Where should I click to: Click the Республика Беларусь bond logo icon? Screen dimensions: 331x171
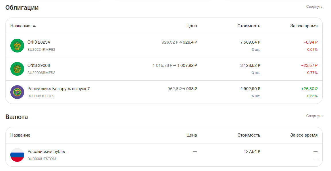coord(17,92)
